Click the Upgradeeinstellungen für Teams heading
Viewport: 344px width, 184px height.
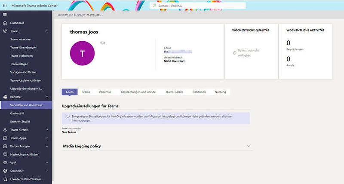[x=90, y=106]
